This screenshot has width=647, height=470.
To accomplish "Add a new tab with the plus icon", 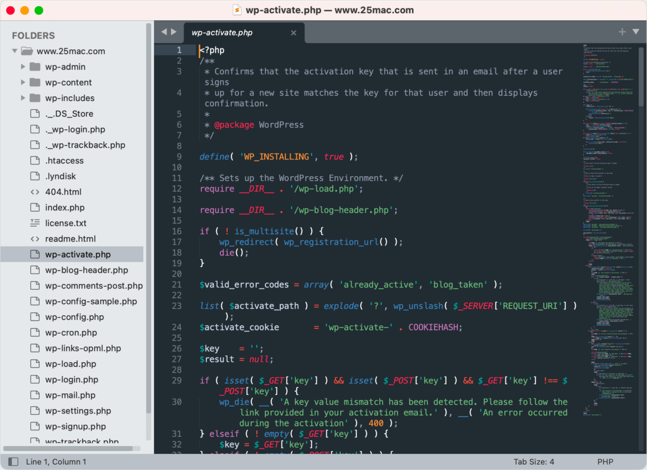I will [x=622, y=32].
